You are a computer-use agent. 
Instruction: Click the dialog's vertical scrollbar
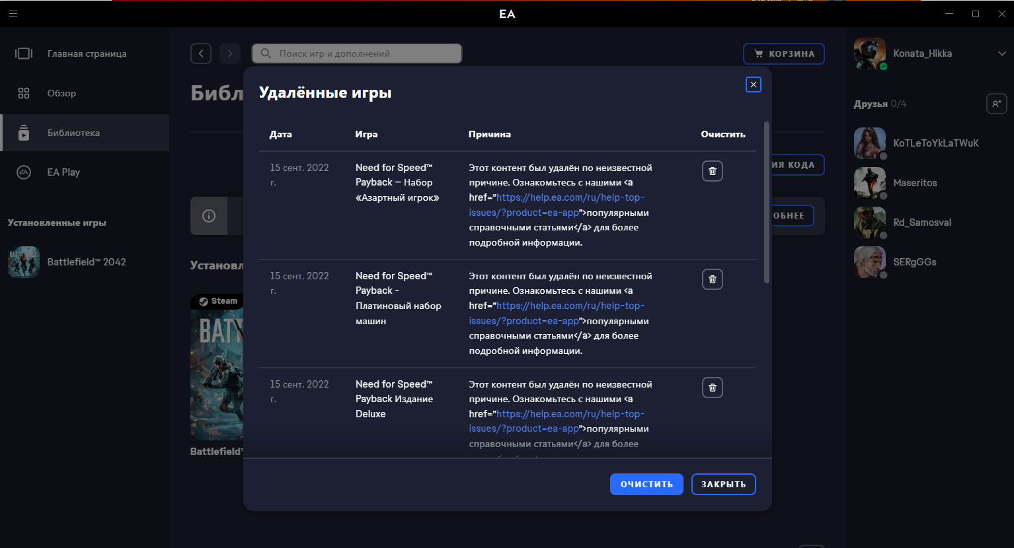tap(767, 202)
